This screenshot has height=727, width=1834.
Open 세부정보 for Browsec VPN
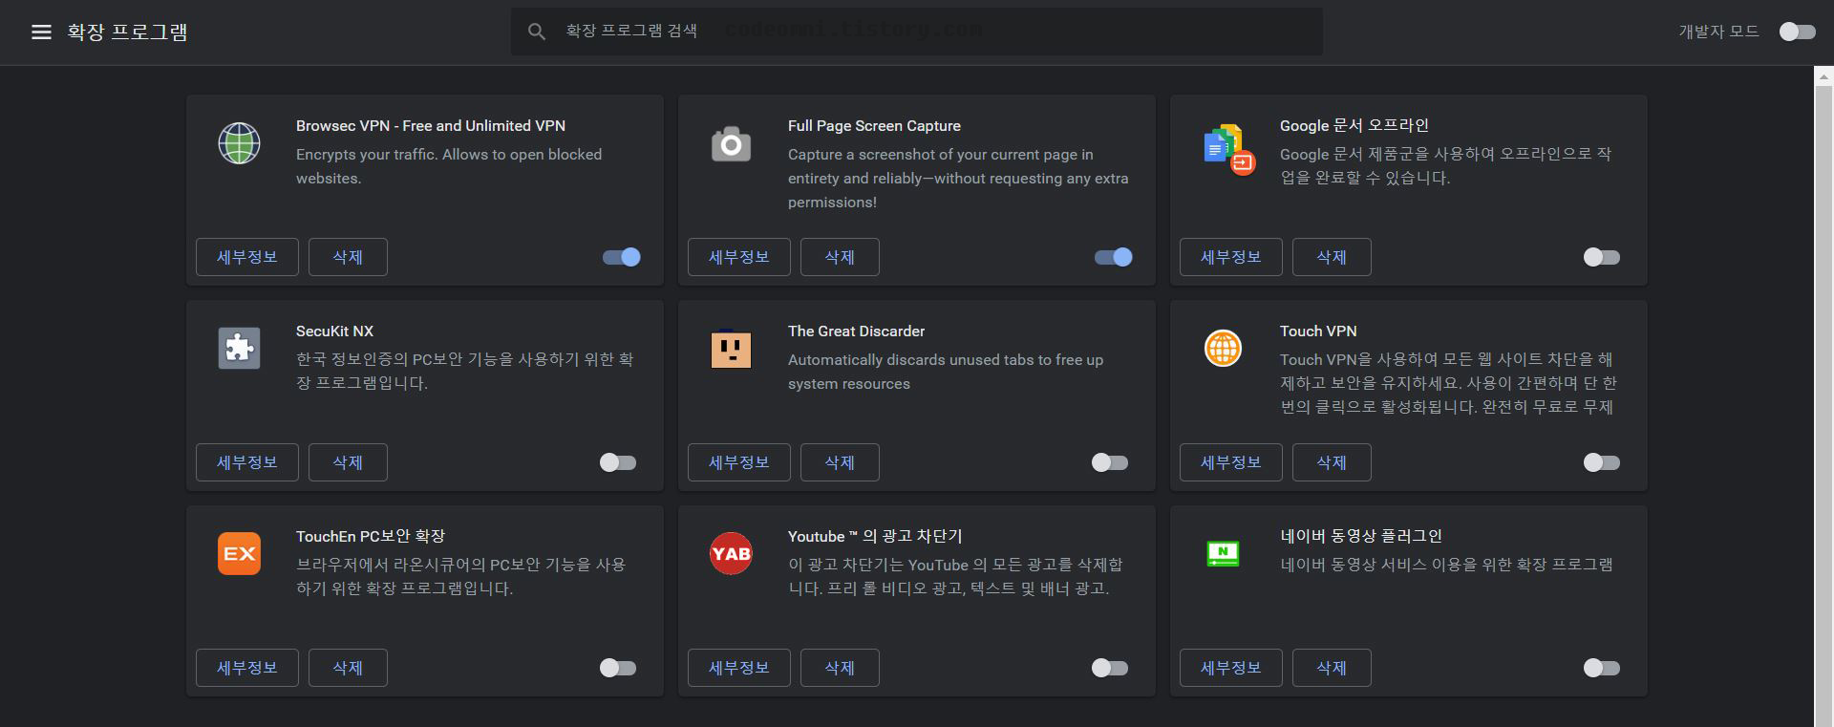pyautogui.click(x=247, y=257)
